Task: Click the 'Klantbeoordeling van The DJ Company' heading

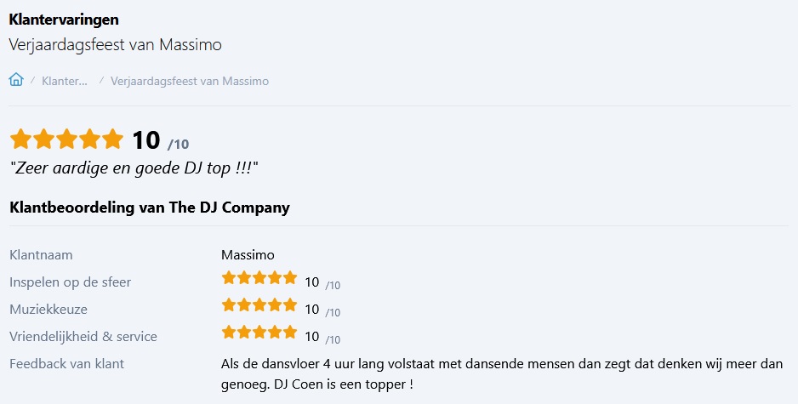Action: (x=149, y=207)
